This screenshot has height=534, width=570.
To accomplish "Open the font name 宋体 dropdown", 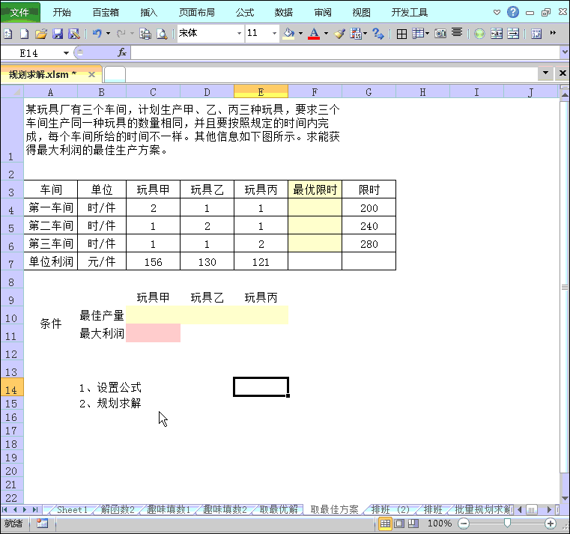I will (239, 34).
